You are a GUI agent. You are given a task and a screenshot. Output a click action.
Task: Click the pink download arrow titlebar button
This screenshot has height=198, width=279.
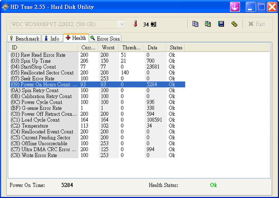pos(235,7)
